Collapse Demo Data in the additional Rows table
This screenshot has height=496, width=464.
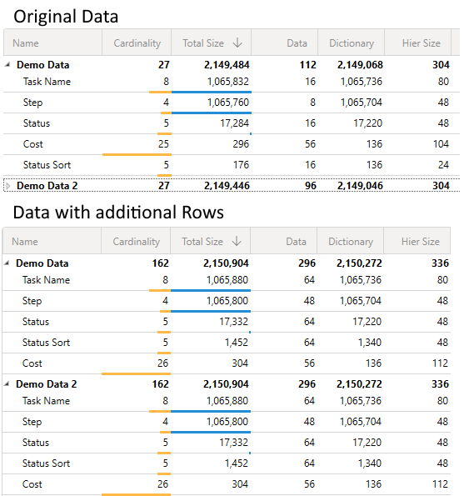pos(7,263)
